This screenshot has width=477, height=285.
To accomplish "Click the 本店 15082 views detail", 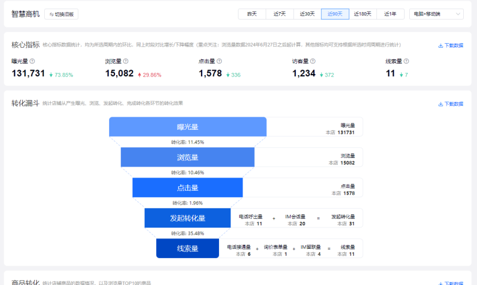I will coord(341,163).
